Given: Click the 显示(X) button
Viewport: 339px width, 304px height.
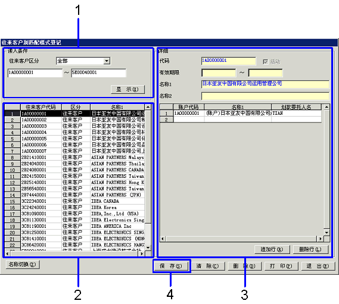Looking at the screenshot, I should tap(127, 89).
